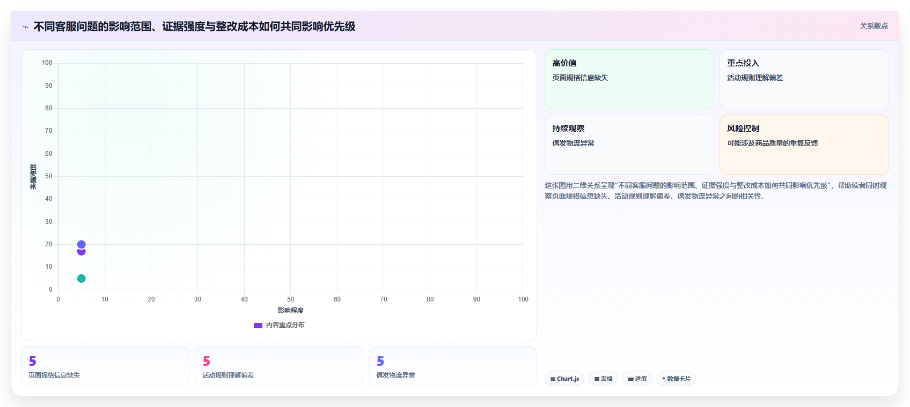Click the 进度 tag chip
910x407 pixels.
click(x=637, y=379)
